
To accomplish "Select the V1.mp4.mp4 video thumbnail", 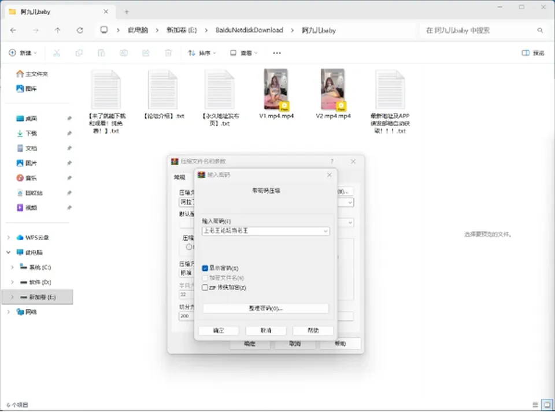I will (x=276, y=90).
